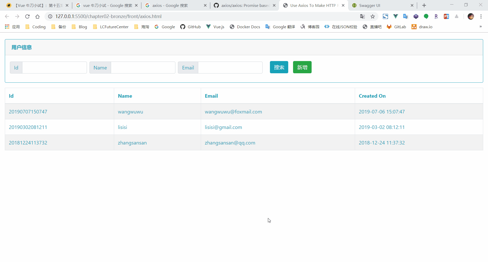Open the draw.io bookmark
The width and height of the screenshot is (488, 262).
tap(422, 27)
